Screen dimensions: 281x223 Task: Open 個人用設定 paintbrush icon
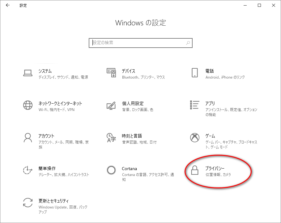(x=111, y=105)
